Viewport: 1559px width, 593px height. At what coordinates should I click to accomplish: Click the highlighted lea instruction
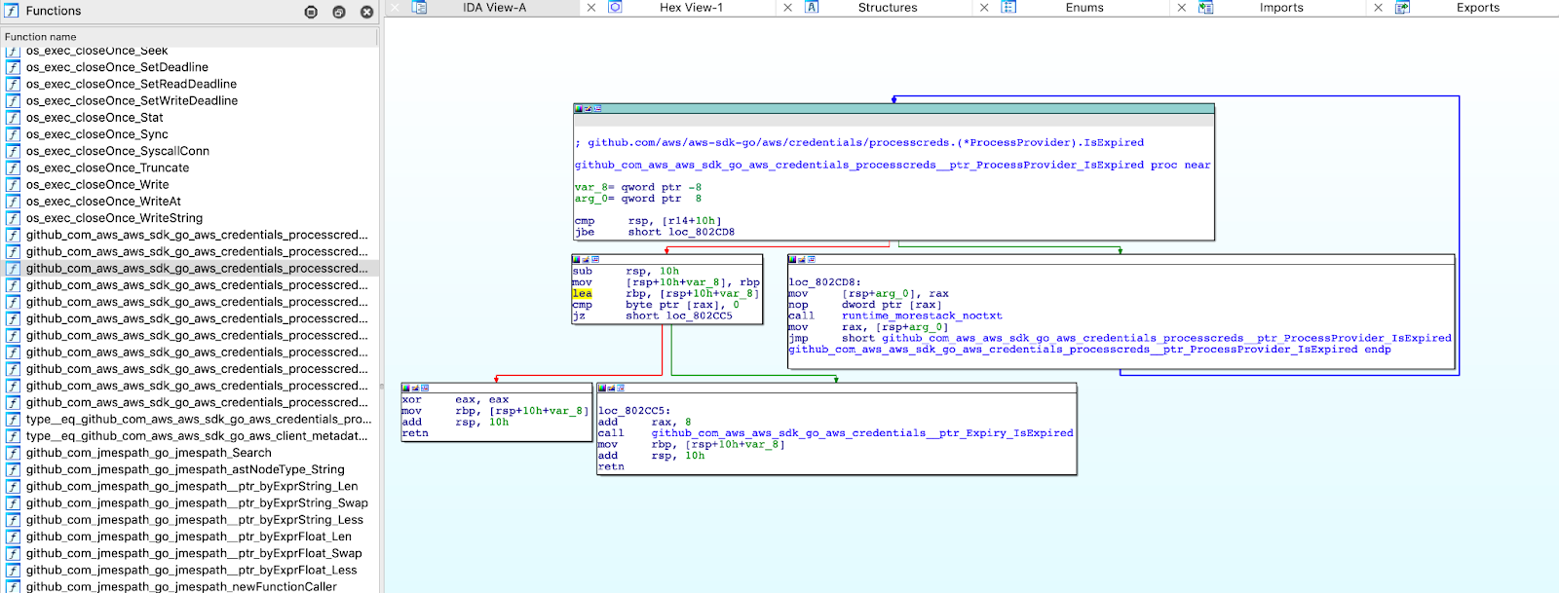pos(582,294)
